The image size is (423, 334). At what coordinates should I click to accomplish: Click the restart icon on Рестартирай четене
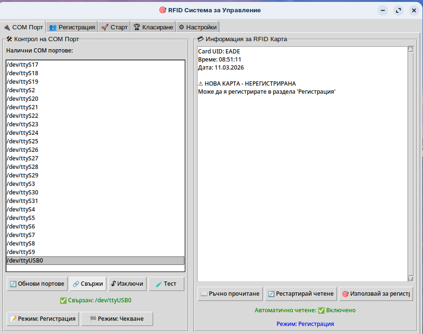tap(271, 294)
